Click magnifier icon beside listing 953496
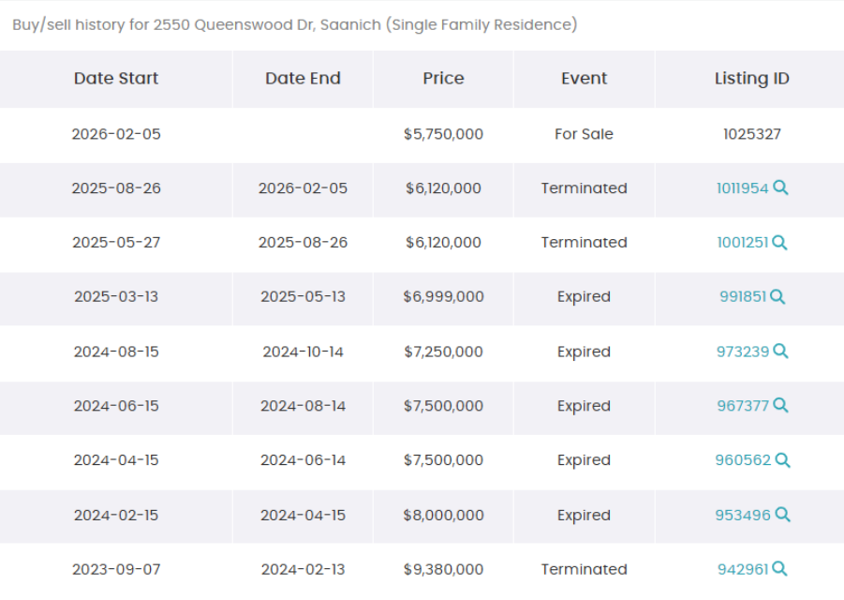This screenshot has height=600, width=844. tap(782, 515)
